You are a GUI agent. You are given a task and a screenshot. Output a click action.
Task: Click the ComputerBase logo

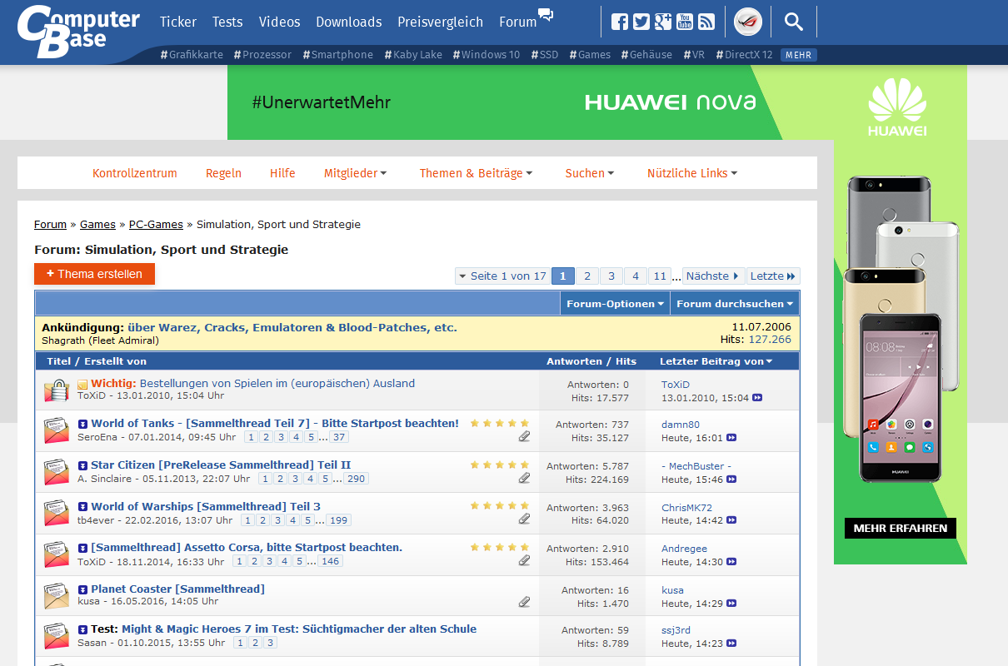point(77,30)
